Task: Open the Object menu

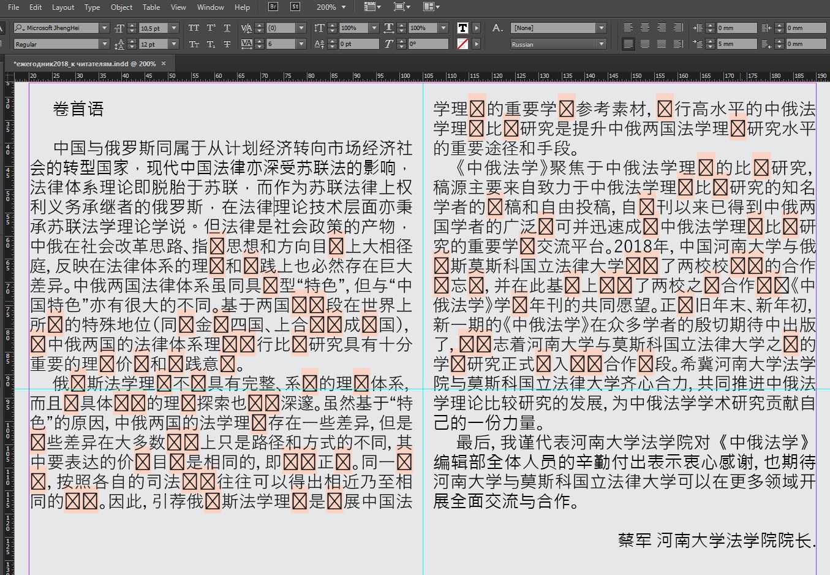Action: point(121,7)
